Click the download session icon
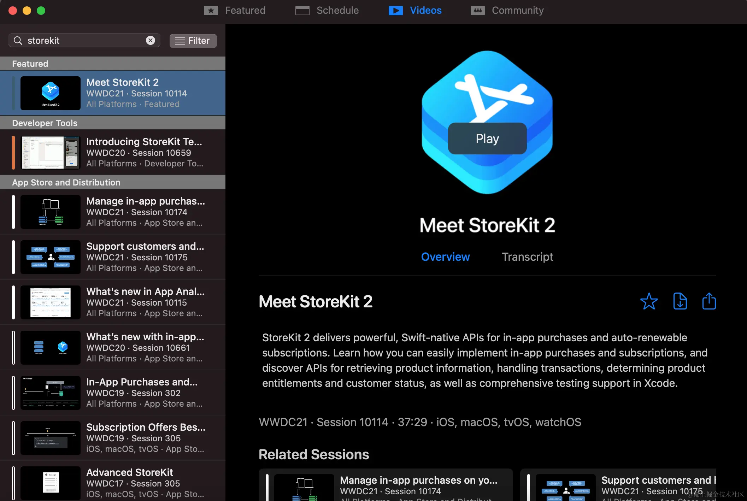The image size is (747, 501). coord(680,301)
